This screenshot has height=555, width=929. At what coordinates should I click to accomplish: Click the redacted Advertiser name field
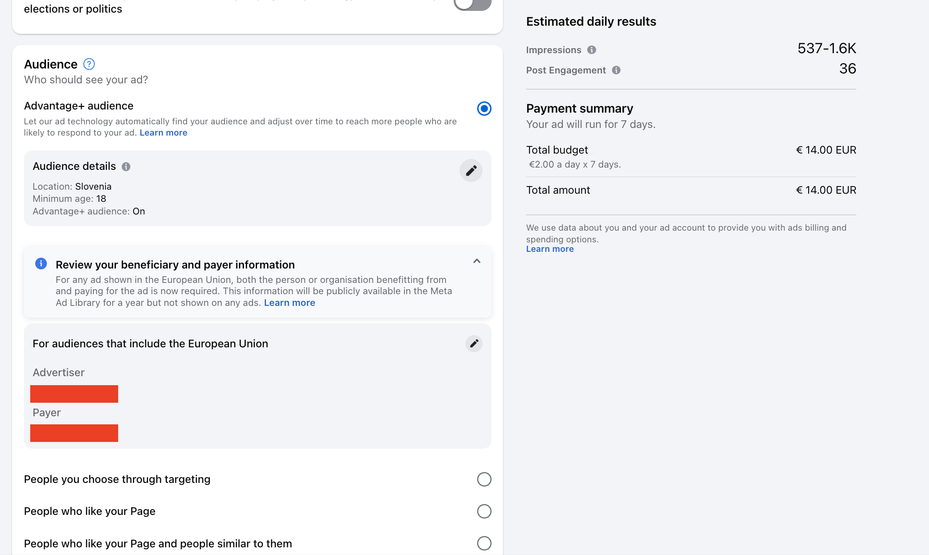pyautogui.click(x=74, y=394)
